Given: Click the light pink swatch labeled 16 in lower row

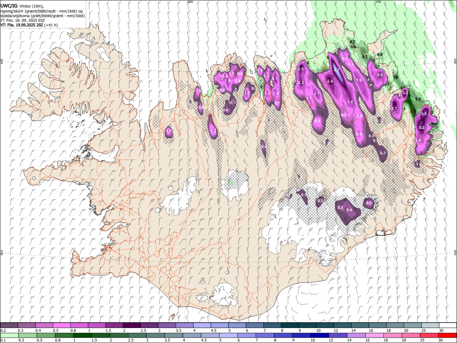Looking at the screenshot, I should click(x=375, y=335).
